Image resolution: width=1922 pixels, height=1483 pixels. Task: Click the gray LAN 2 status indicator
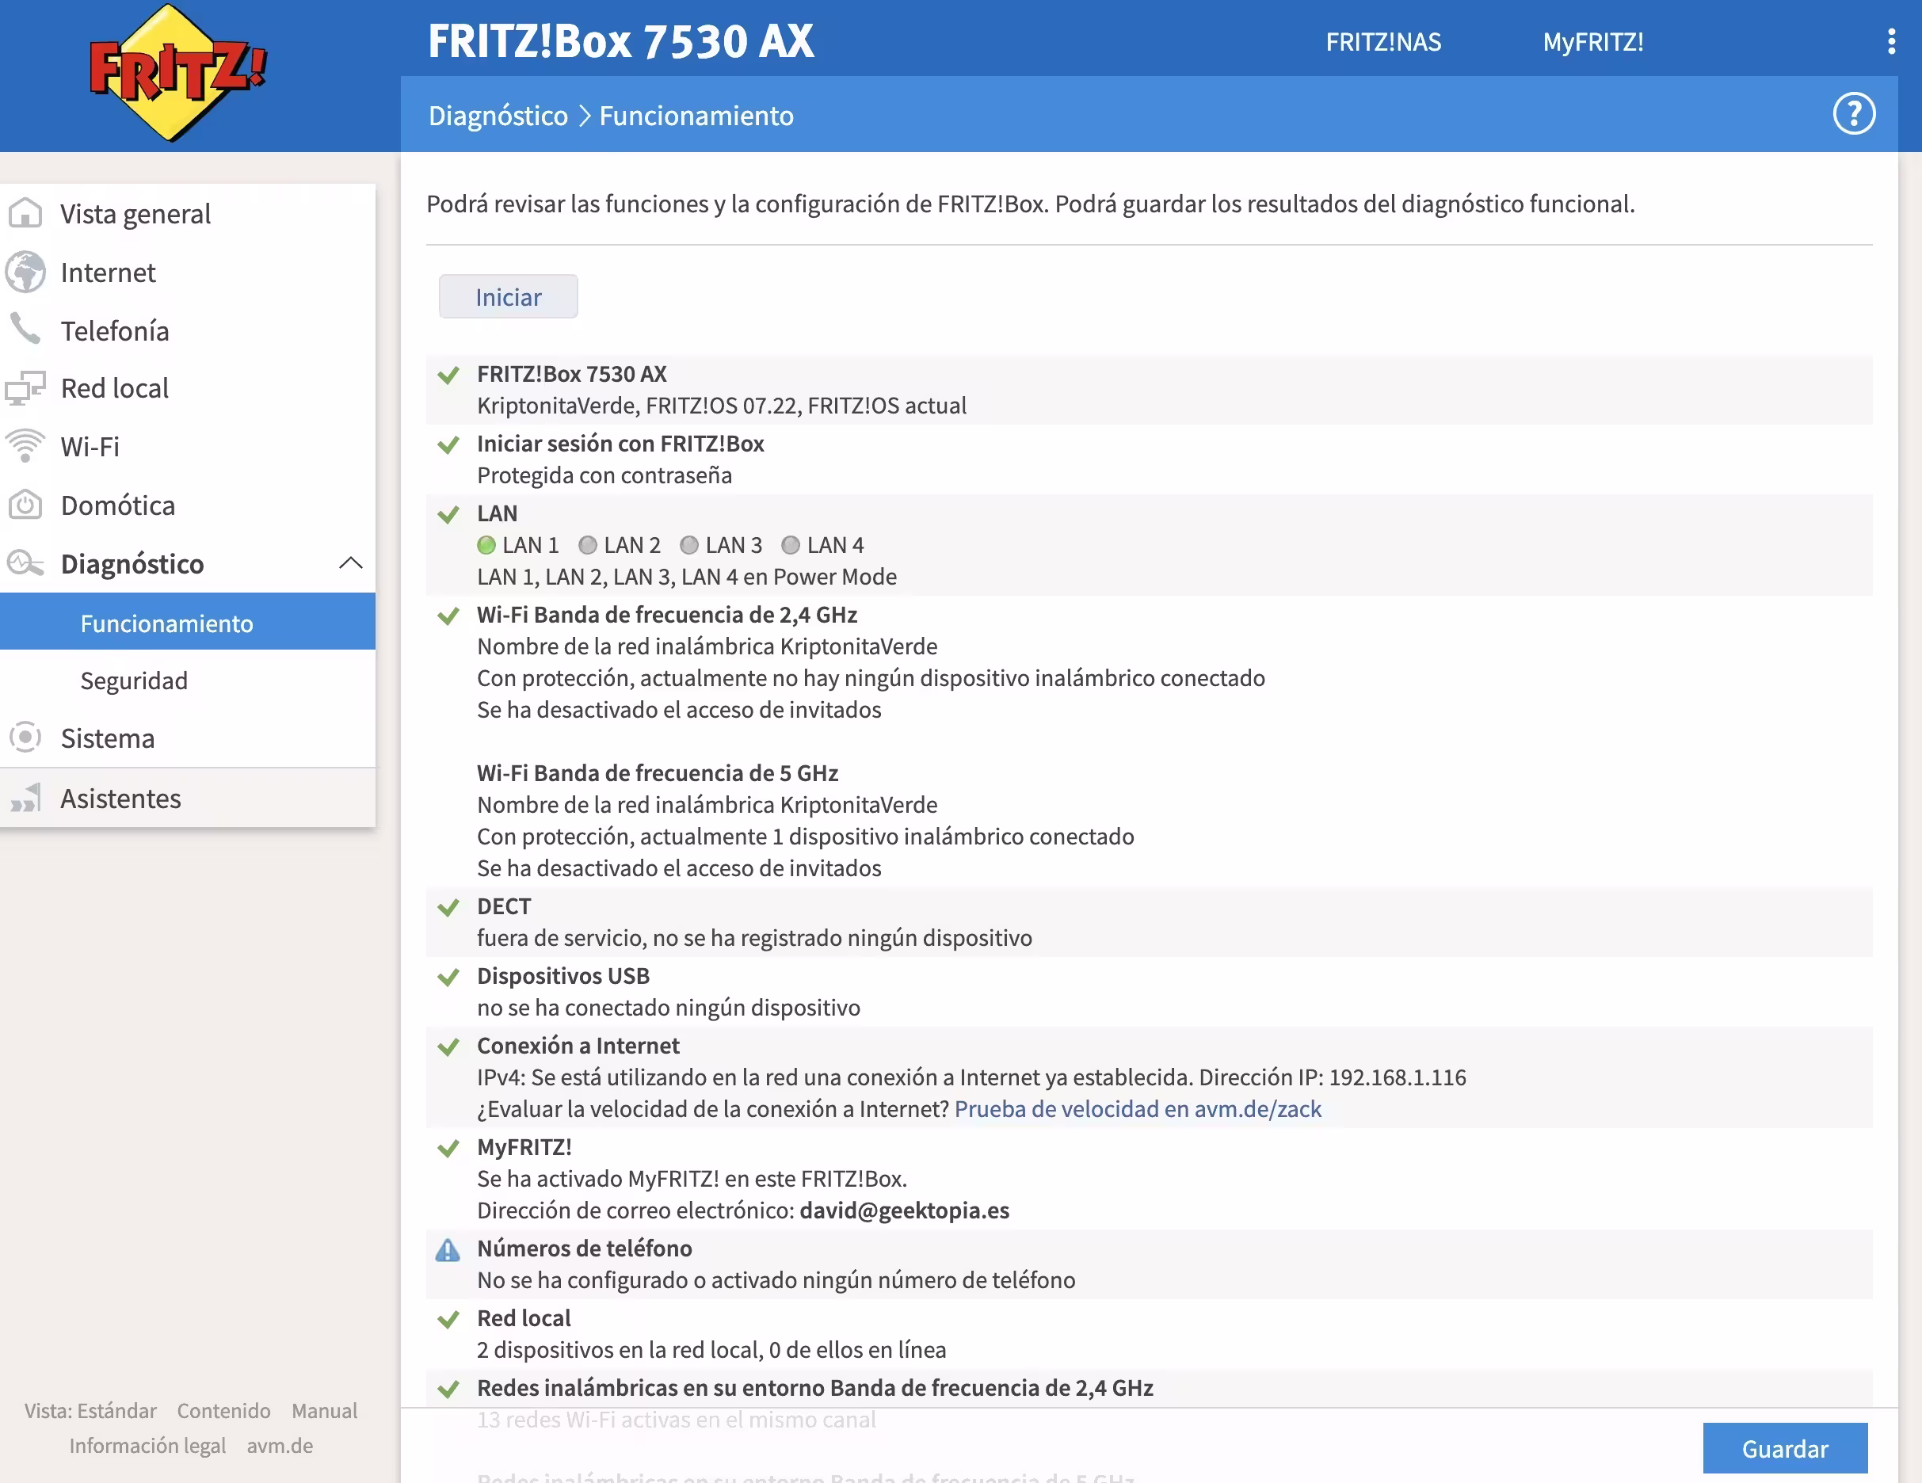pos(588,546)
